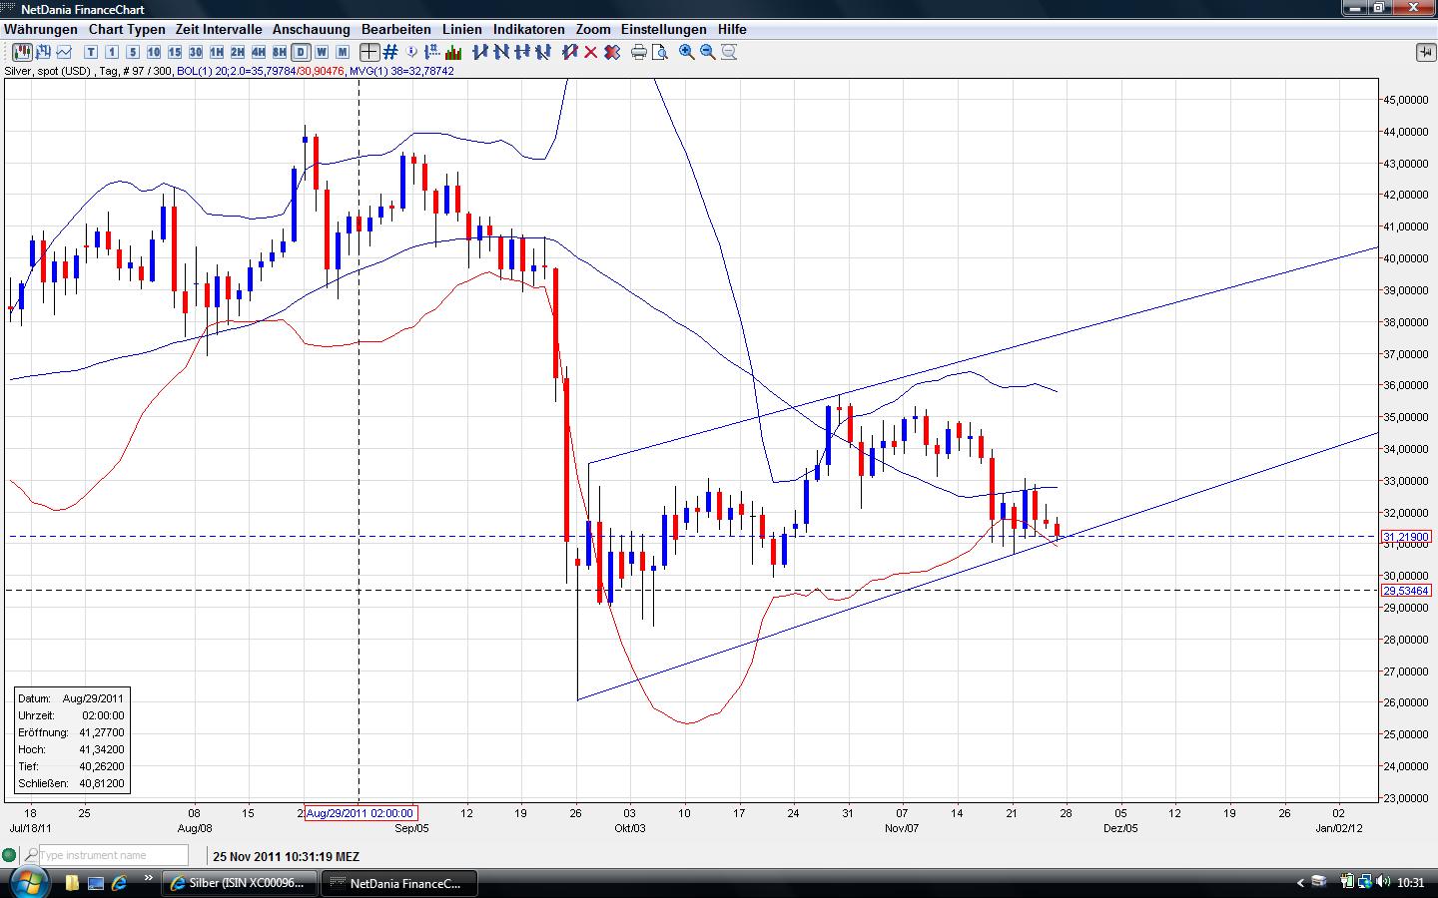Click the instrument search magnifier icon
Screen dimensions: 1438x898
(31, 855)
